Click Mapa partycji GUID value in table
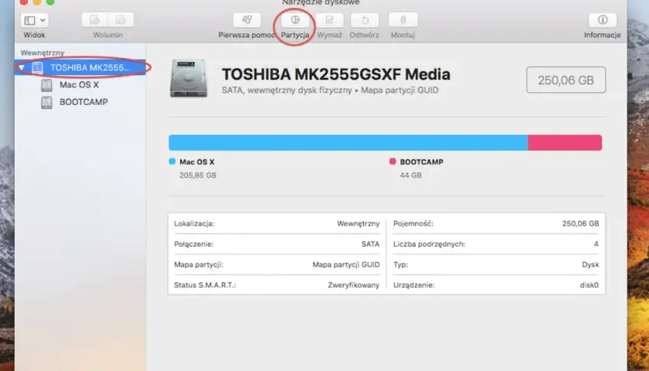 [346, 264]
